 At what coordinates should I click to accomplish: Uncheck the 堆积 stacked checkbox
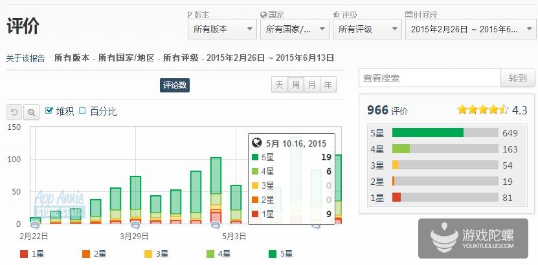tap(49, 111)
